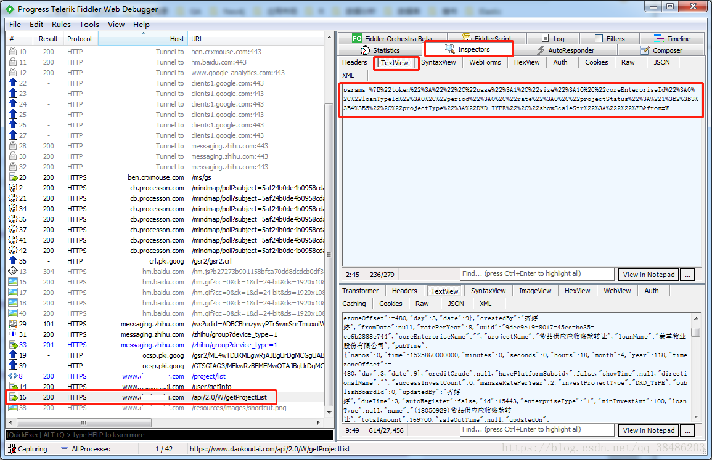Switch to the Log tab
This screenshot has width=712, height=460.
tap(552, 39)
